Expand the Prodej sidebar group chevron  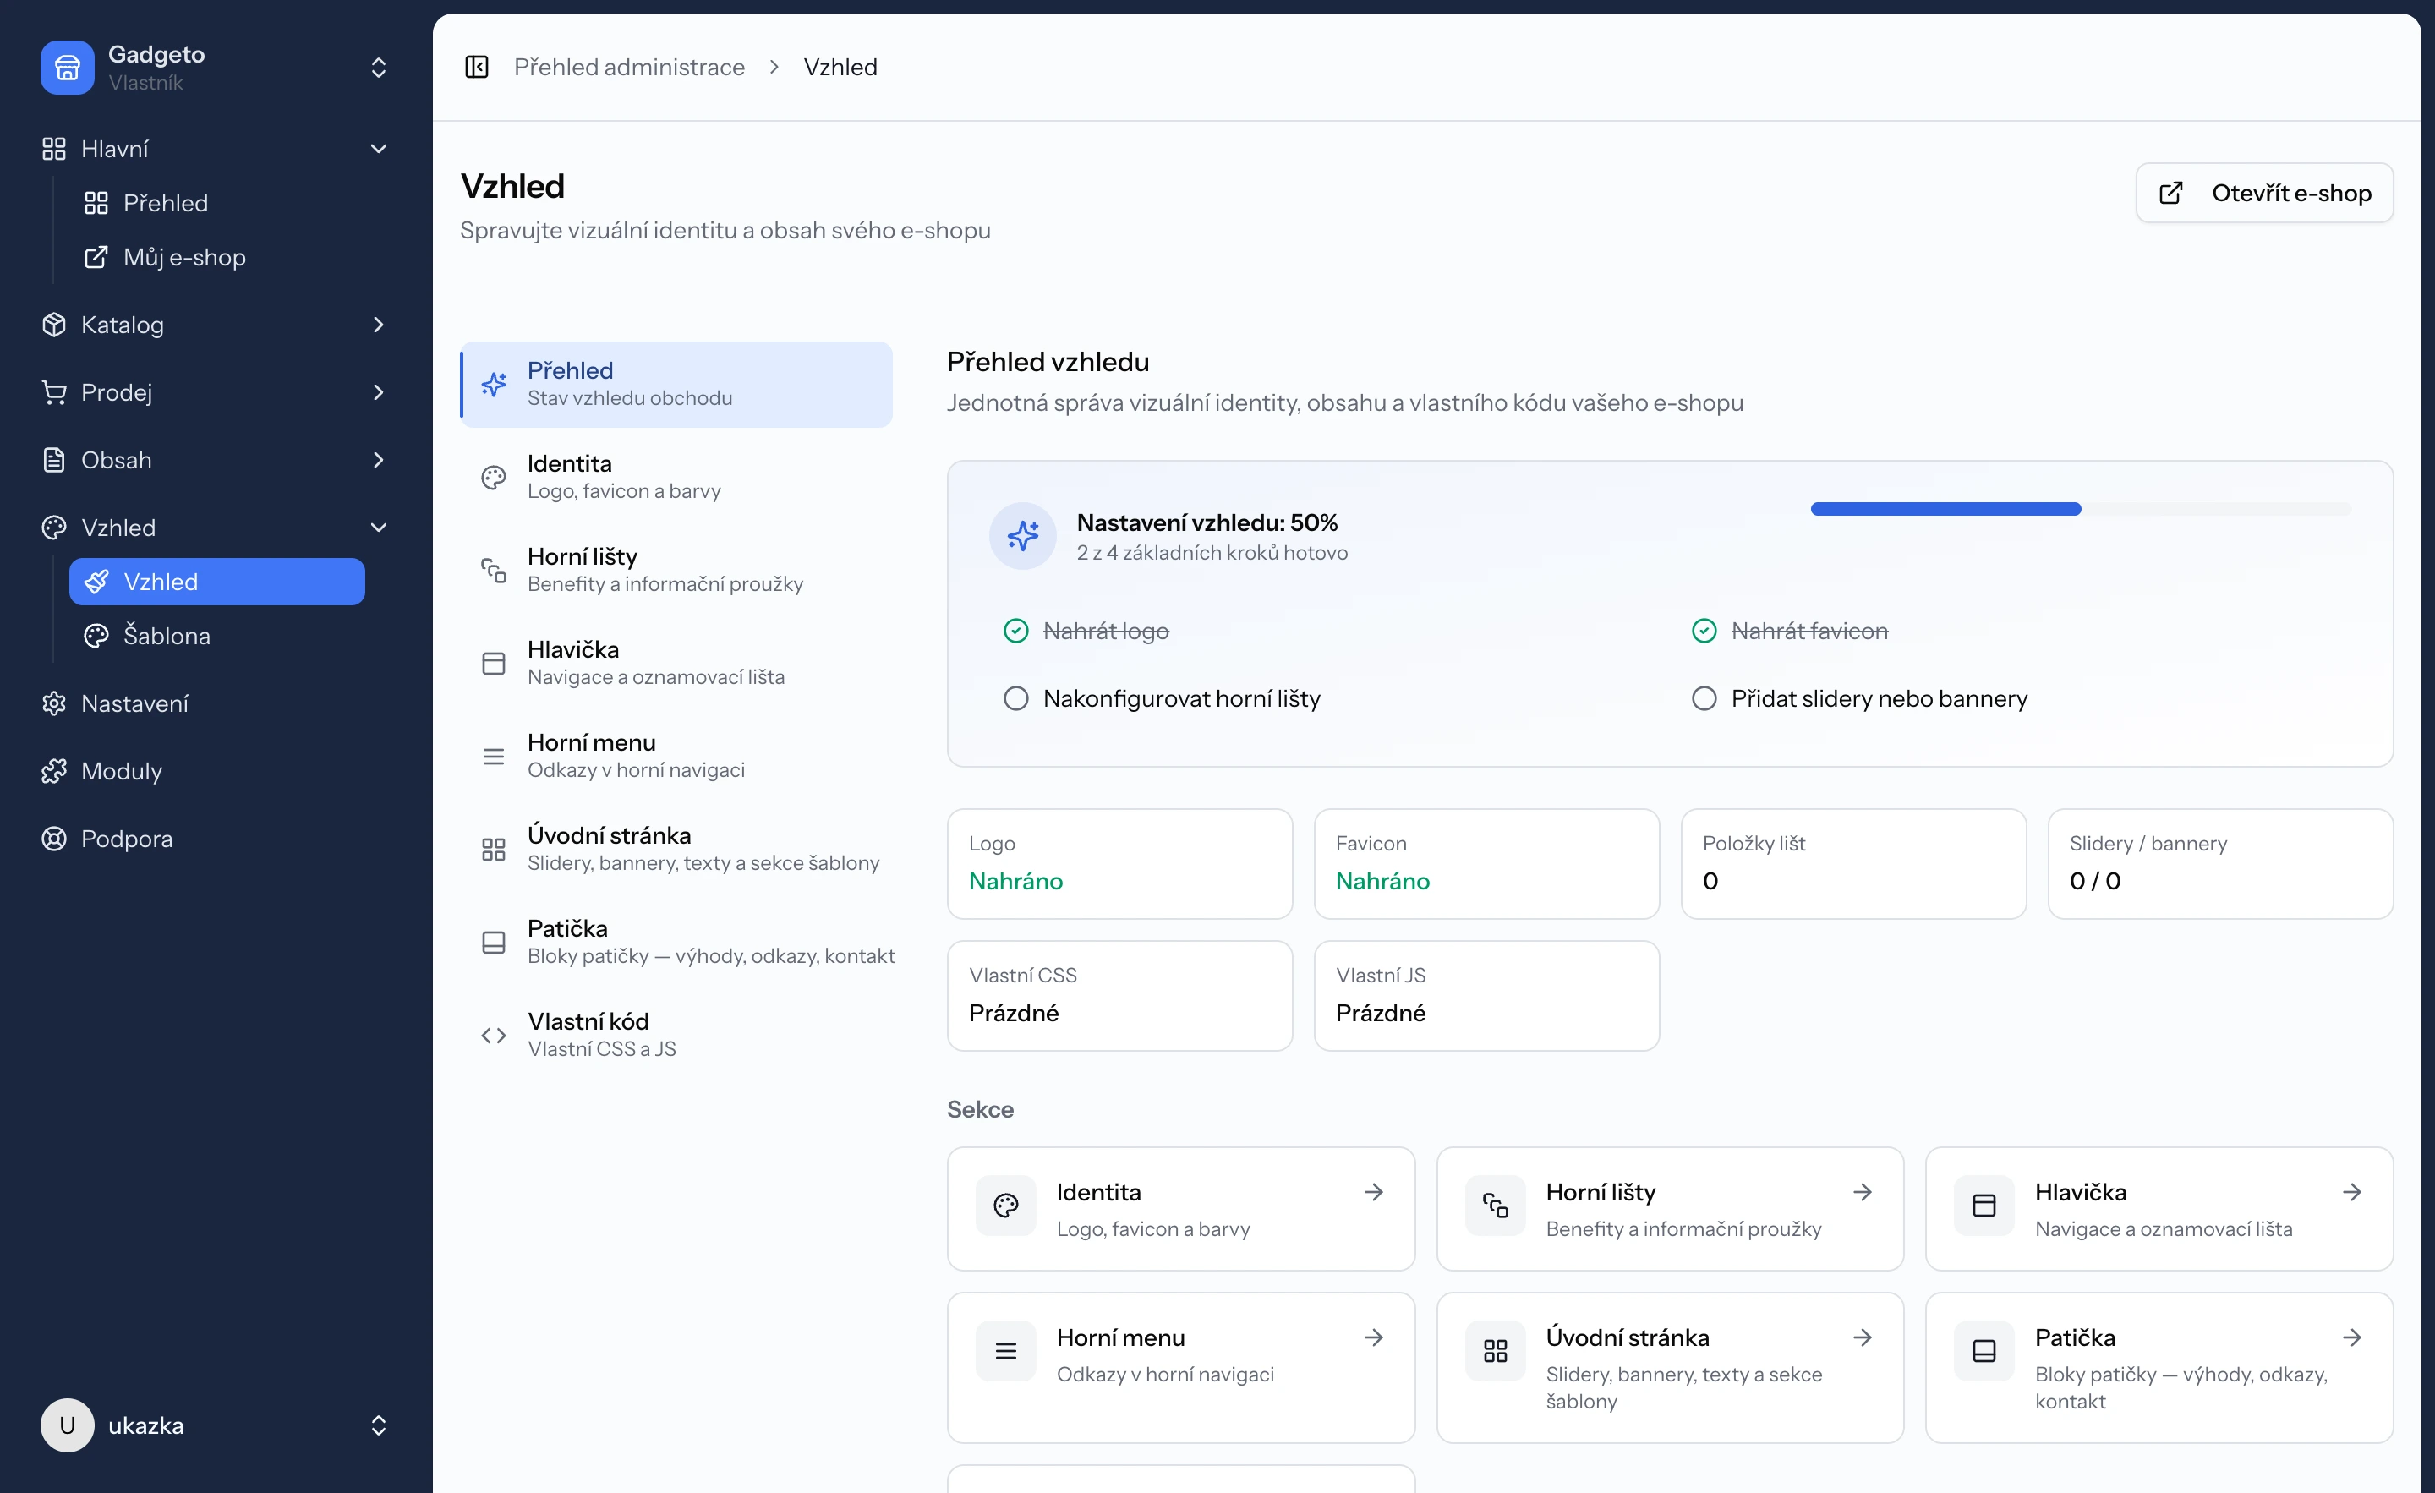coord(379,392)
